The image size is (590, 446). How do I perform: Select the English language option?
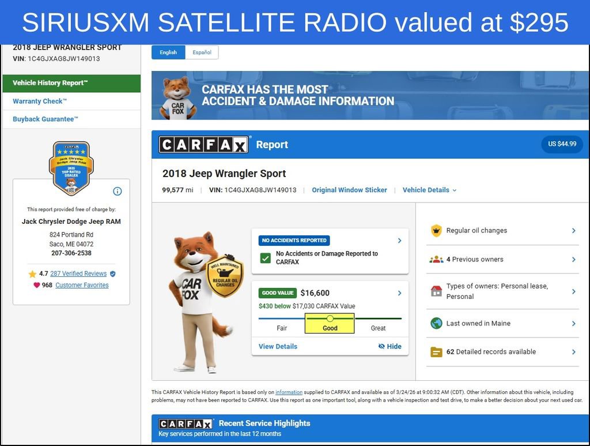tap(168, 53)
